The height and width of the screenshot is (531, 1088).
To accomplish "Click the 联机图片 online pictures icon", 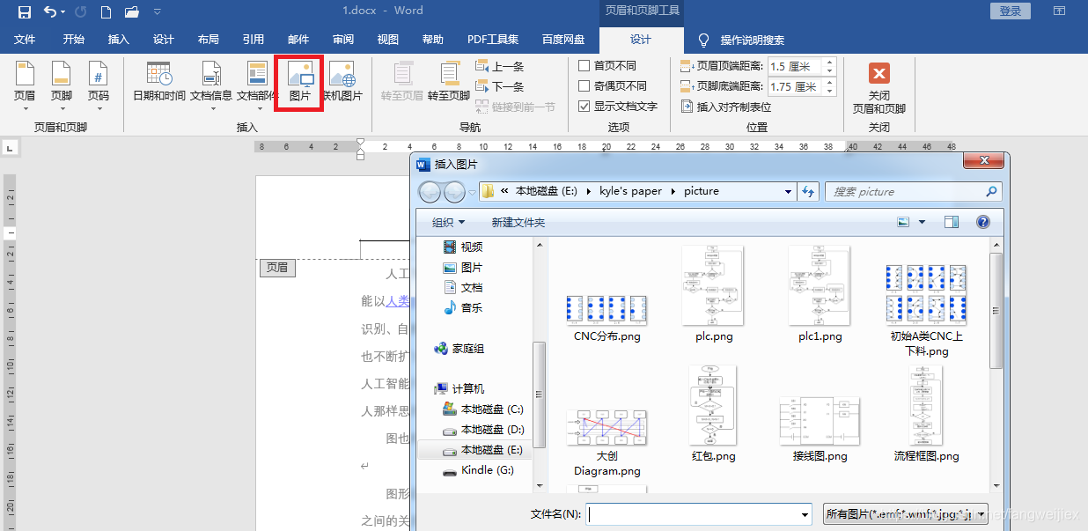I will [342, 82].
